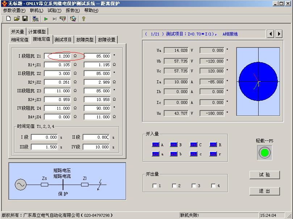The width and height of the screenshot is (293, 219).
Task: Click the 试验 button
Action: point(264,175)
